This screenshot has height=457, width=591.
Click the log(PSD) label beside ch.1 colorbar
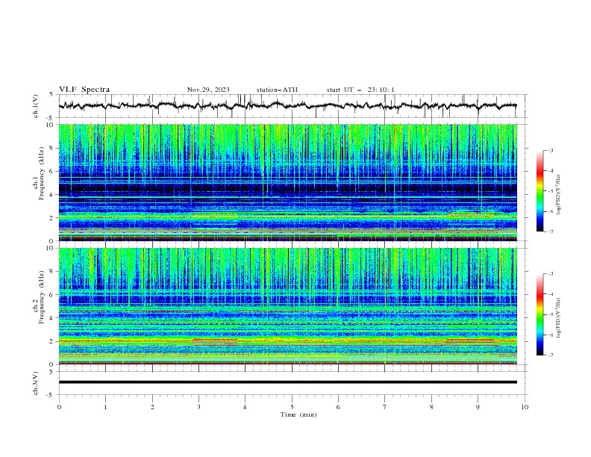[x=559, y=195]
